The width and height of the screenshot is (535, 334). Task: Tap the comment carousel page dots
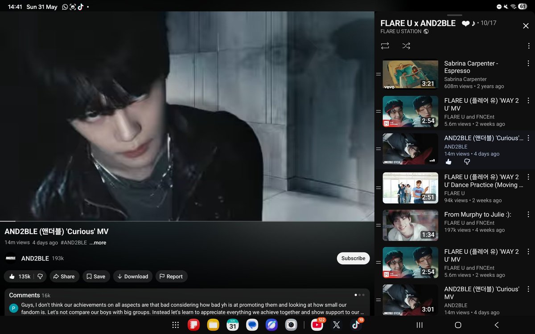point(359,295)
